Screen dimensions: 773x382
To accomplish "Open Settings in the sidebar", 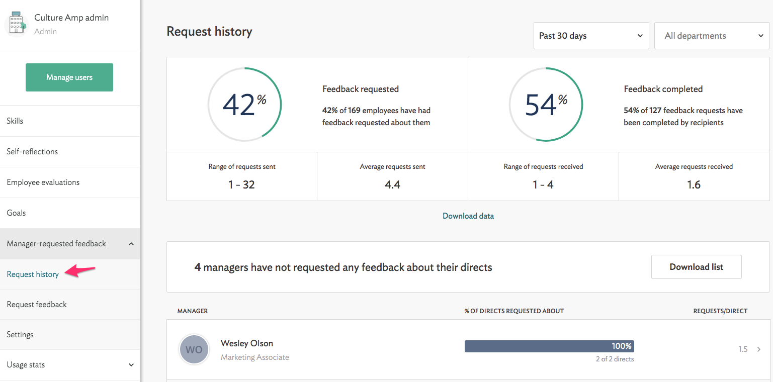I will 20,335.
